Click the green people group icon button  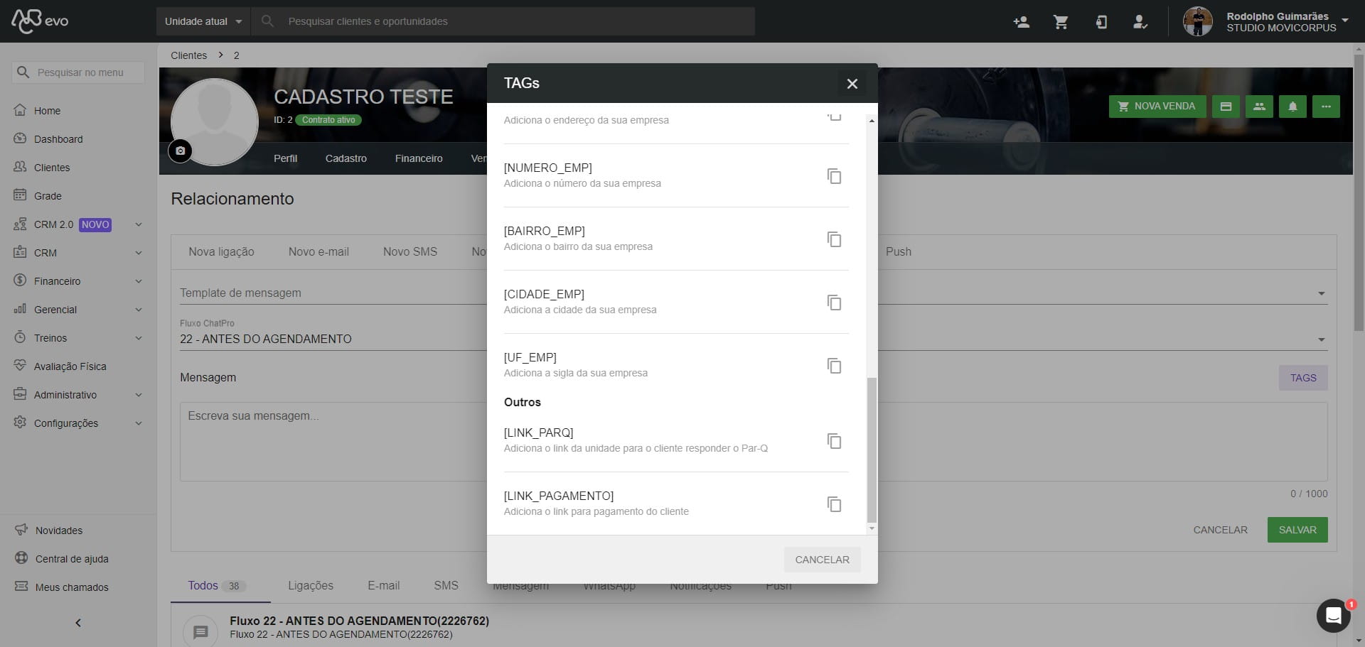click(x=1259, y=107)
